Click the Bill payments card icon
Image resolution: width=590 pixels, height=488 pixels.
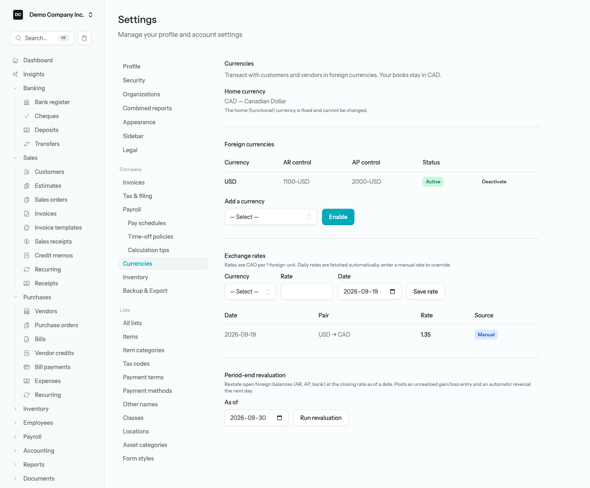point(27,367)
